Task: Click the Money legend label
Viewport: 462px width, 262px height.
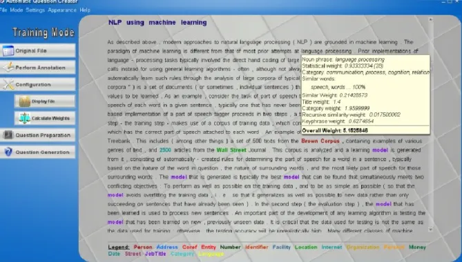Action: pyautogui.click(x=417, y=247)
